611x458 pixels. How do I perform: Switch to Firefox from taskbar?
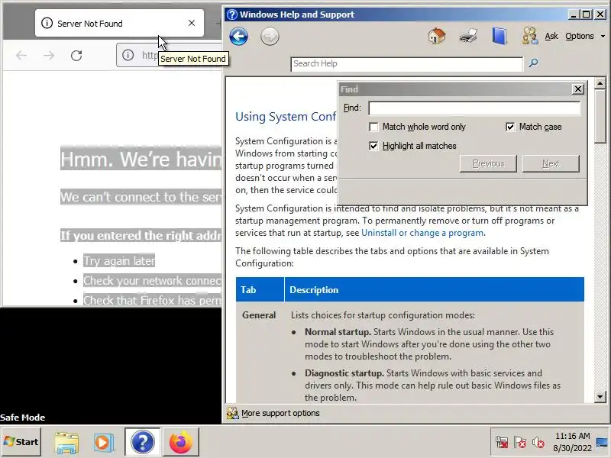click(181, 443)
